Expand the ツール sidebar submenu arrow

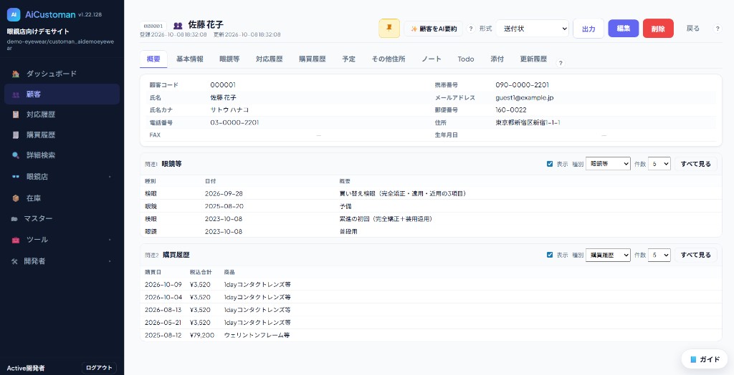click(110, 240)
